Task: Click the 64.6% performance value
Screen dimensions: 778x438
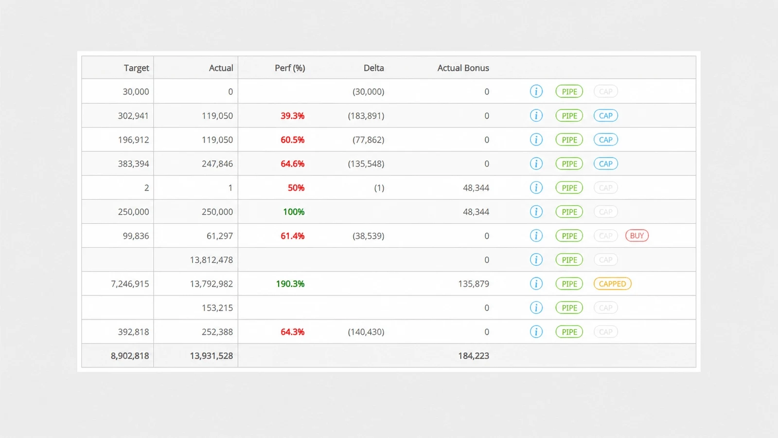Action: click(x=292, y=164)
